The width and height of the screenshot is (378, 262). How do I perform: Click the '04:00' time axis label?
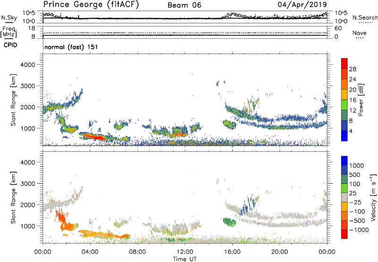pos(90,252)
